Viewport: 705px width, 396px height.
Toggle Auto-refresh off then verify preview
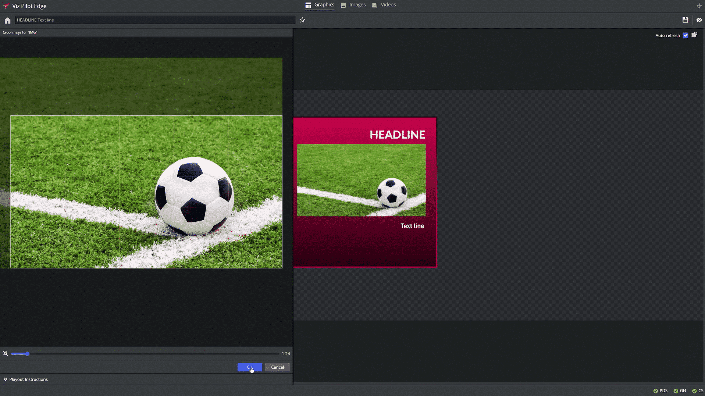(x=686, y=35)
